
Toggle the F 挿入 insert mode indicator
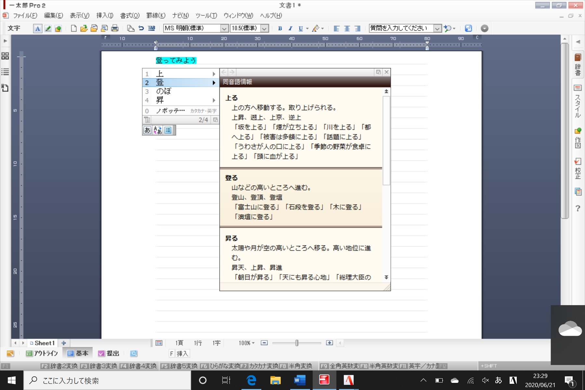[x=179, y=354]
